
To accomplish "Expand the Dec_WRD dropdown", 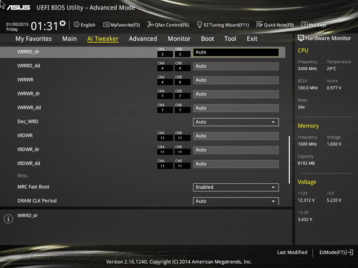I will coord(236,122).
